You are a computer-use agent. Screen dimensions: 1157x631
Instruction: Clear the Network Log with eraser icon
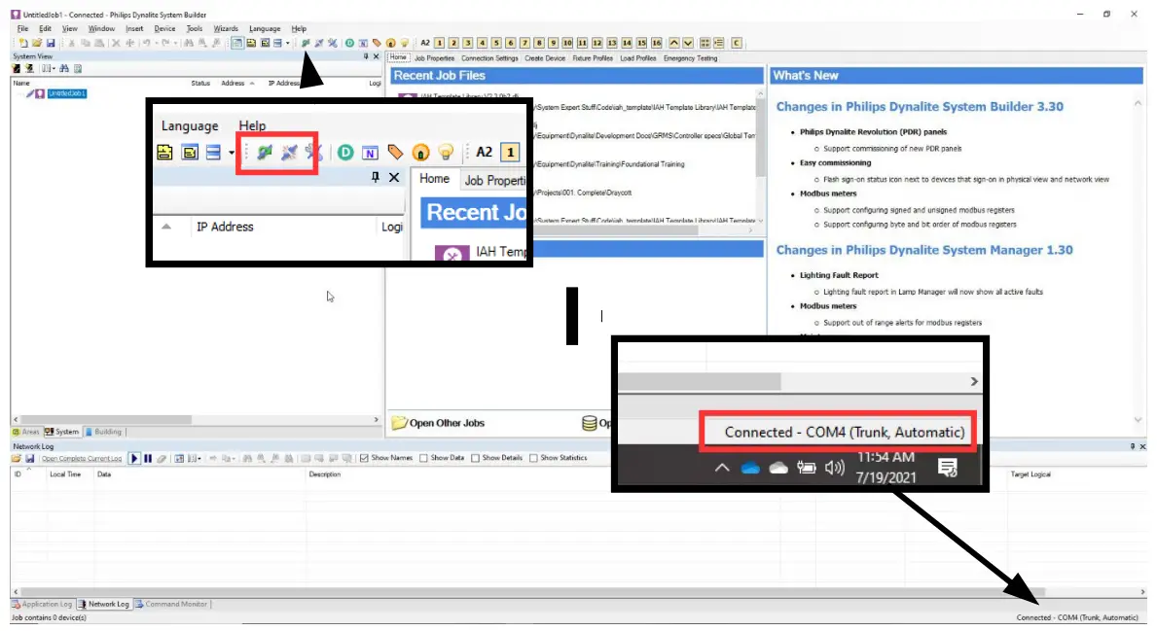pyautogui.click(x=162, y=459)
